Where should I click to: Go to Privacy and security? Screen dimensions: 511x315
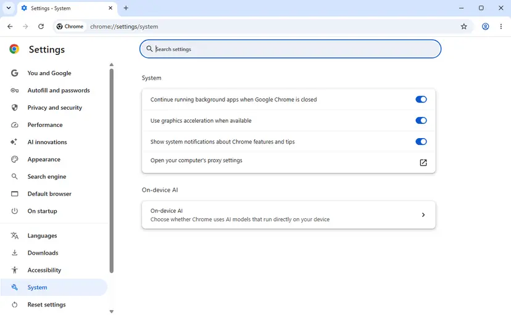click(54, 108)
